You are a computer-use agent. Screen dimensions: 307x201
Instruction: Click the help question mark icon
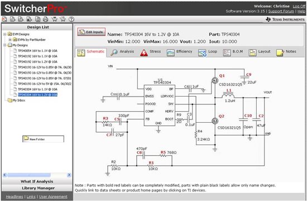[x=71, y=19]
